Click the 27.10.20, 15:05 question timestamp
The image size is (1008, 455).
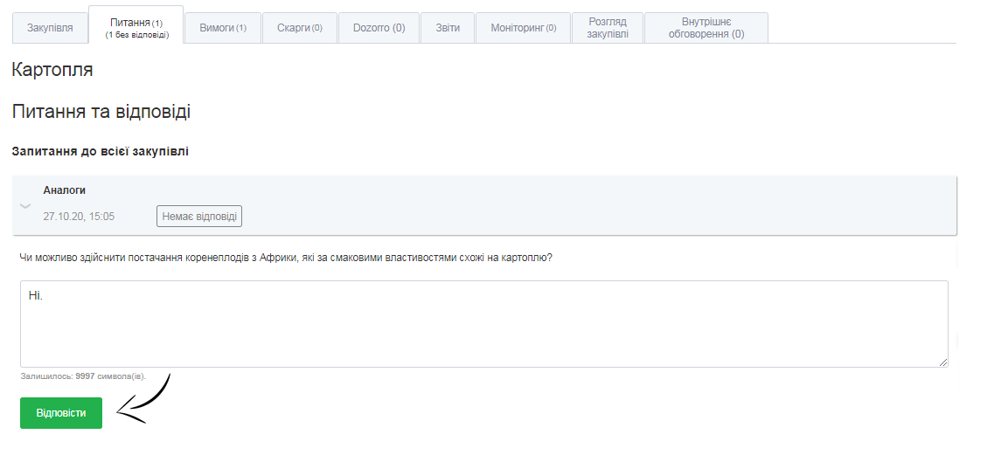[79, 216]
